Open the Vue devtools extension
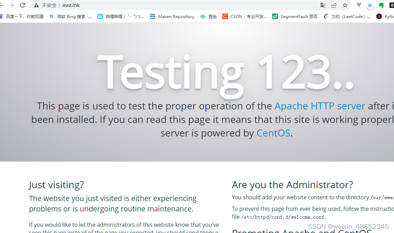 (x=359, y=5)
